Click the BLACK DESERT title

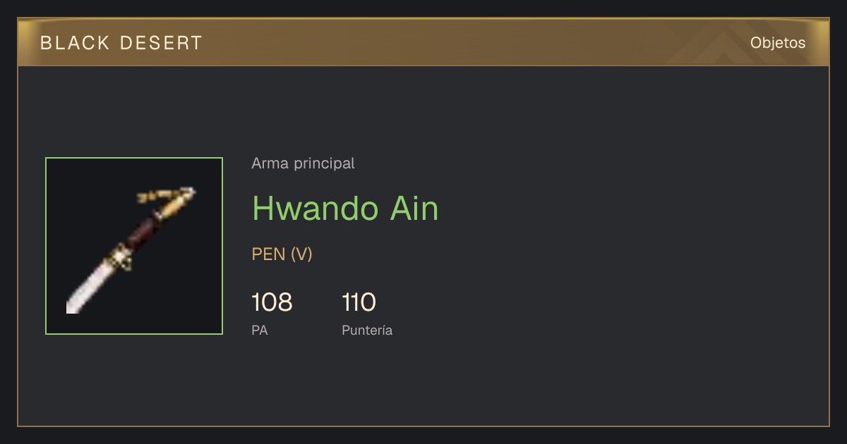121,43
